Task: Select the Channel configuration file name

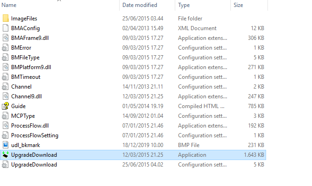Action: [21, 87]
